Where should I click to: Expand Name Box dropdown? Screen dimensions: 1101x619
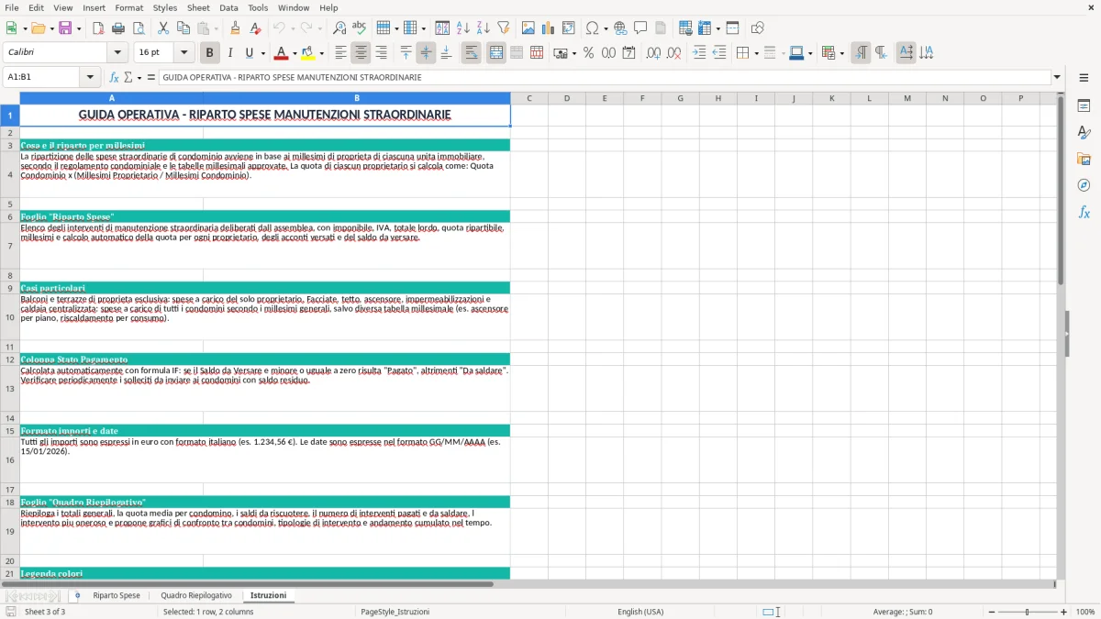90,77
